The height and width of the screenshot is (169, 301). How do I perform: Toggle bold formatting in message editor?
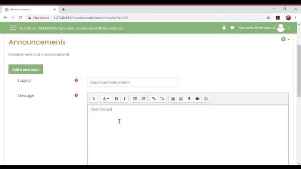[116, 99]
